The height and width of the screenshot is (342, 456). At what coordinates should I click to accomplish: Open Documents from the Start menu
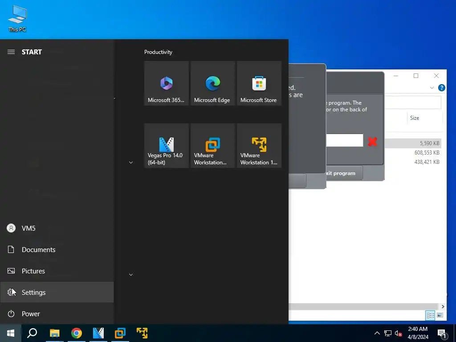point(57,249)
